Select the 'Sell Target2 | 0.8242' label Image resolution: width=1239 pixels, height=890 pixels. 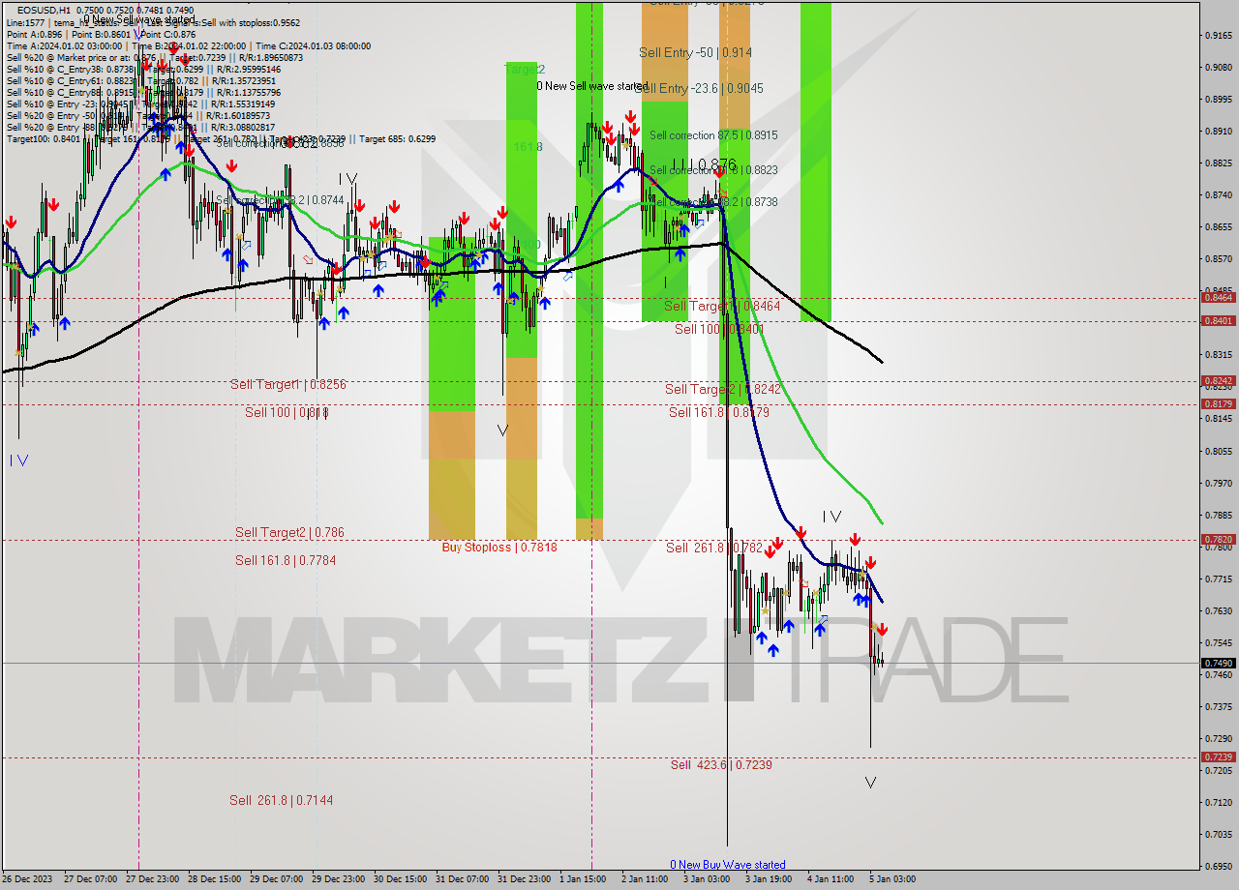point(722,389)
